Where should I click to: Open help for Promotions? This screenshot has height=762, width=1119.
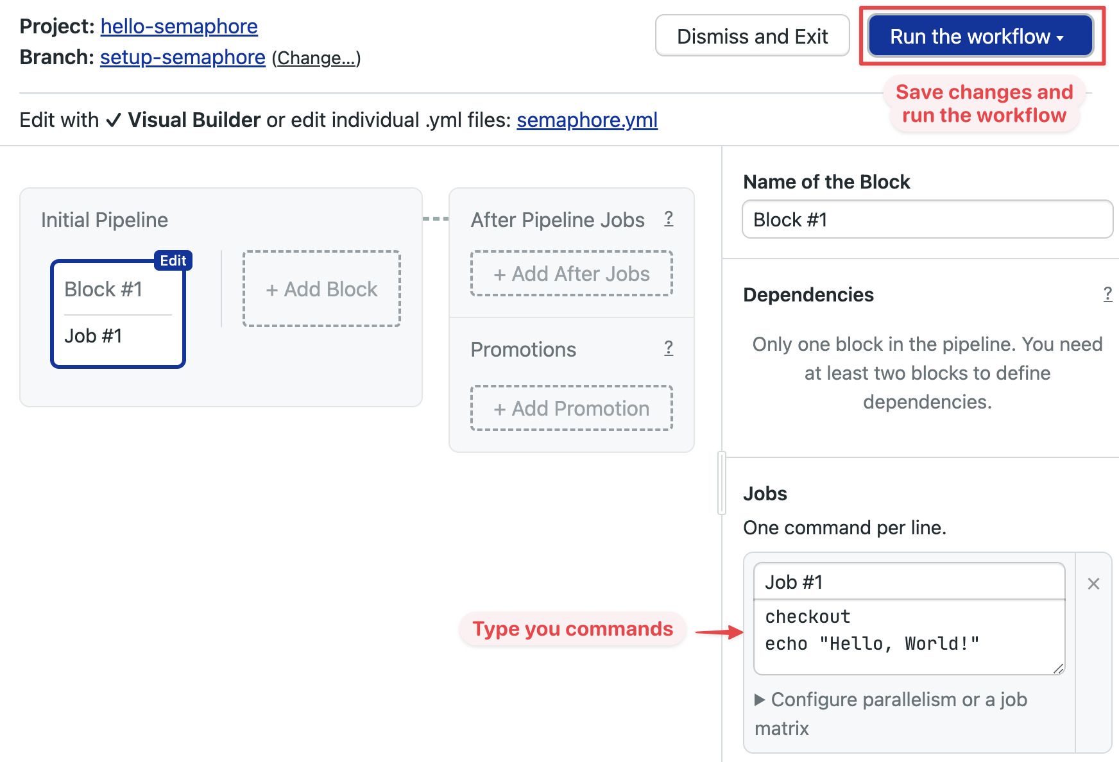(669, 348)
